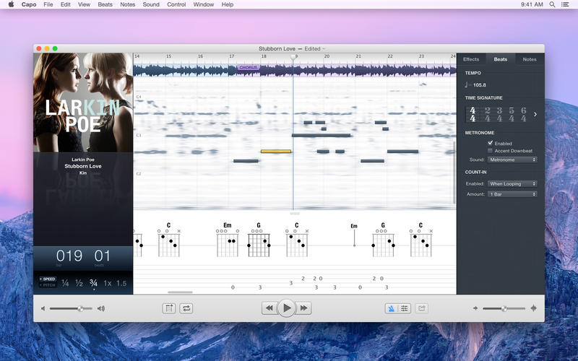
Task: Open the Count-In Amount dropdown
Action: [x=512, y=194]
